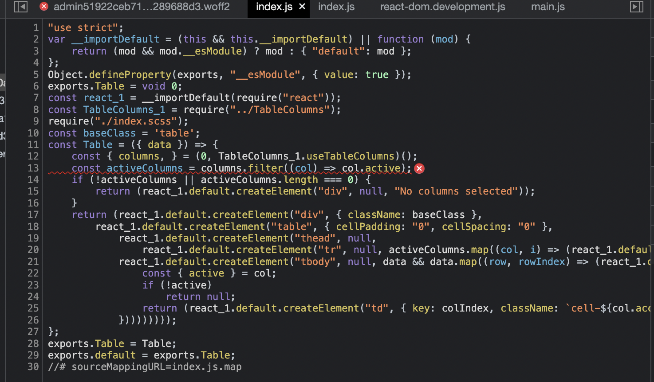Viewport: 654px width, 382px height.
Task: Click "const { active } = col;" on line 22
Action: coord(209,273)
